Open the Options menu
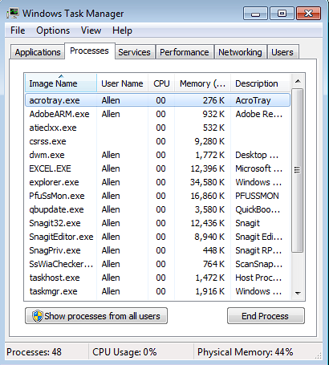The width and height of the screenshot is (329, 365). [53, 30]
